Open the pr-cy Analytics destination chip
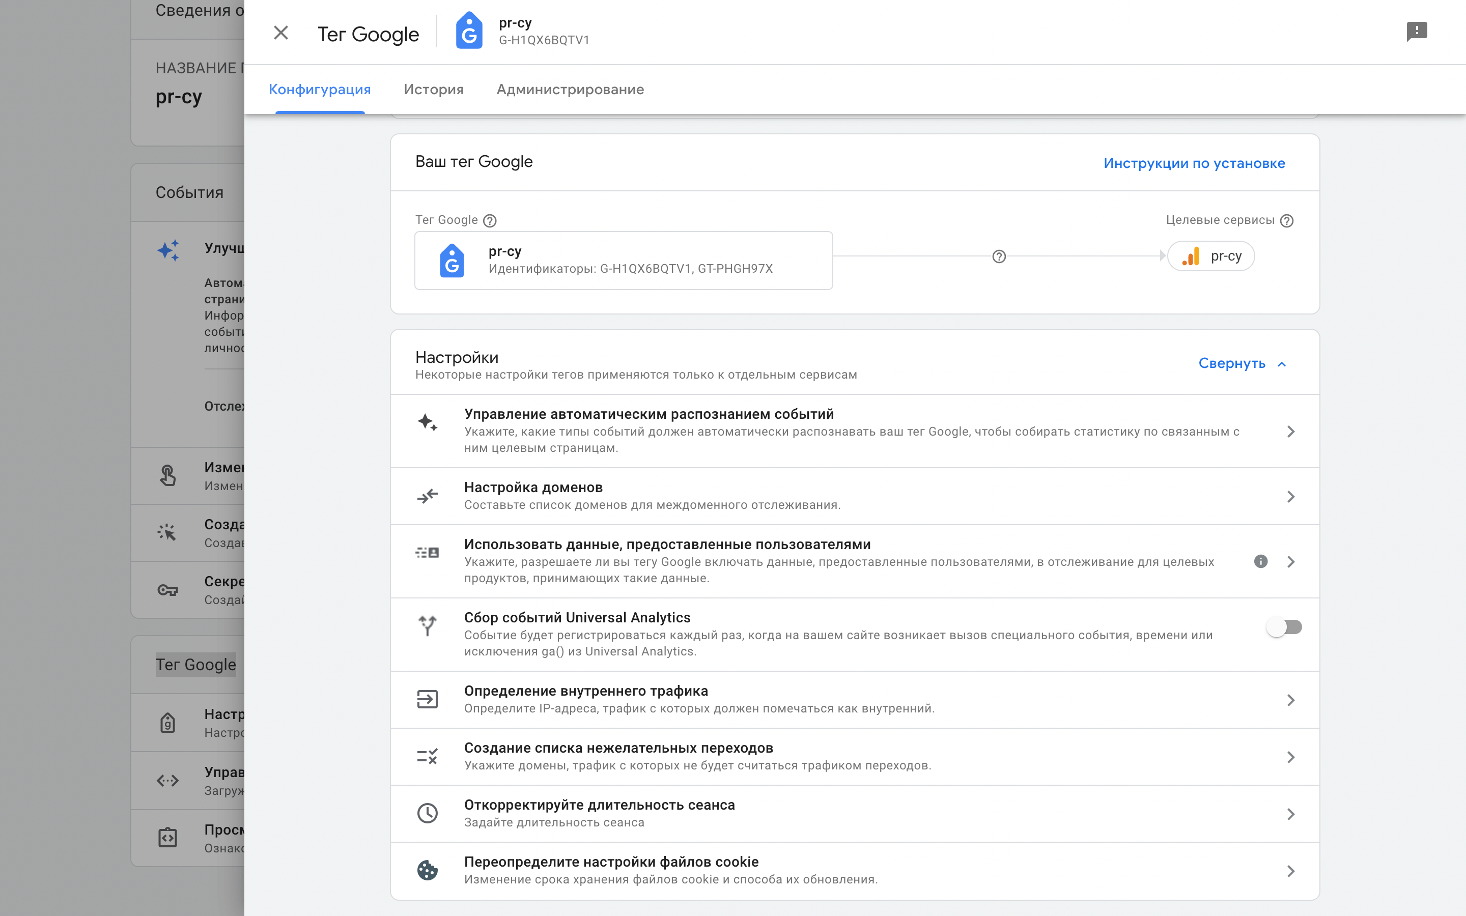The height and width of the screenshot is (916, 1466). (x=1211, y=256)
